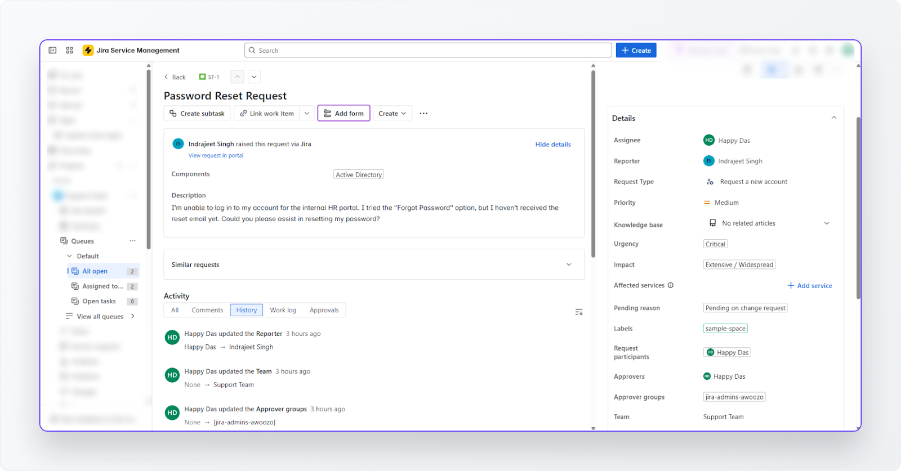Viewport: 901px width, 471px height.
Task: Click Pending on change request value
Action: coord(745,308)
